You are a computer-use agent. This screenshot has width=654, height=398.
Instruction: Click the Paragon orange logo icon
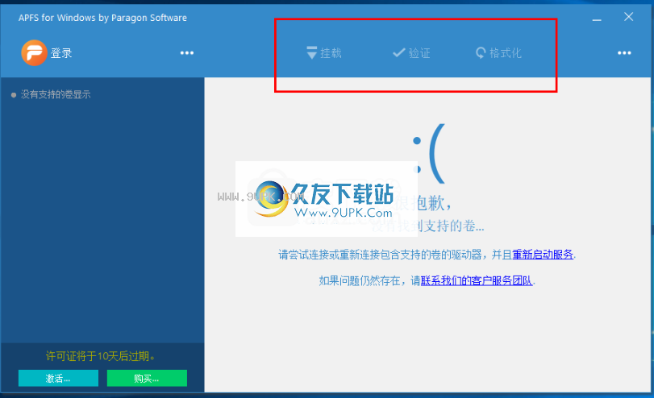pos(34,53)
